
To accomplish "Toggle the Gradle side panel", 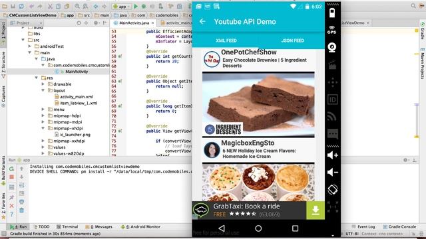I will pos(423,31).
